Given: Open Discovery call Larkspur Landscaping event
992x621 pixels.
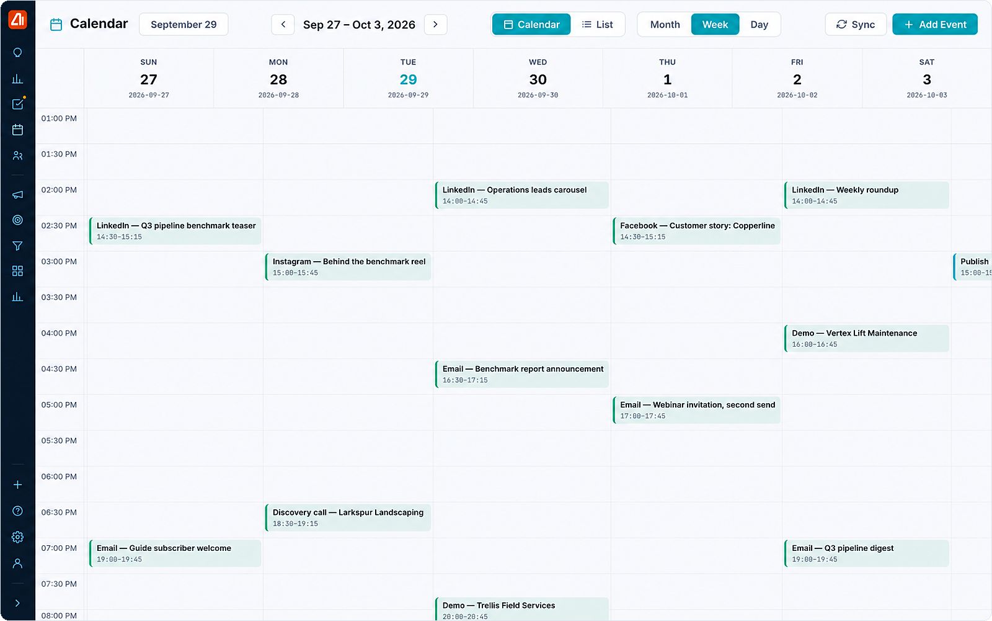Looking at the screenshot, I should point(348,517).
